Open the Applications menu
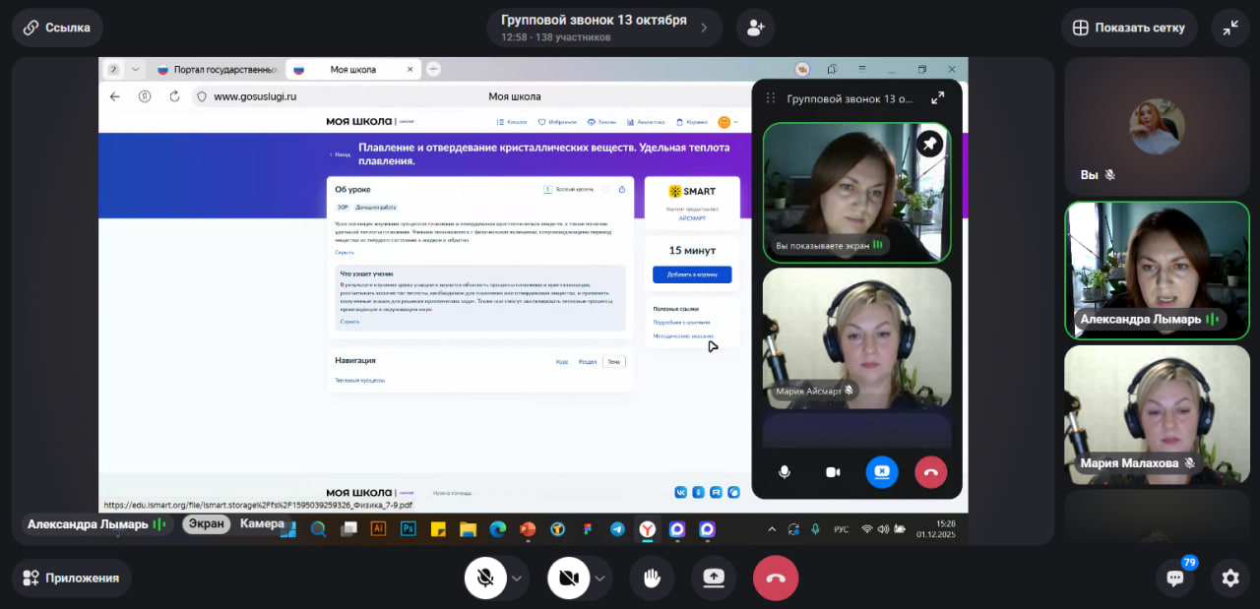This screenshot has width=1260, height=609. [x=71, y=578]
